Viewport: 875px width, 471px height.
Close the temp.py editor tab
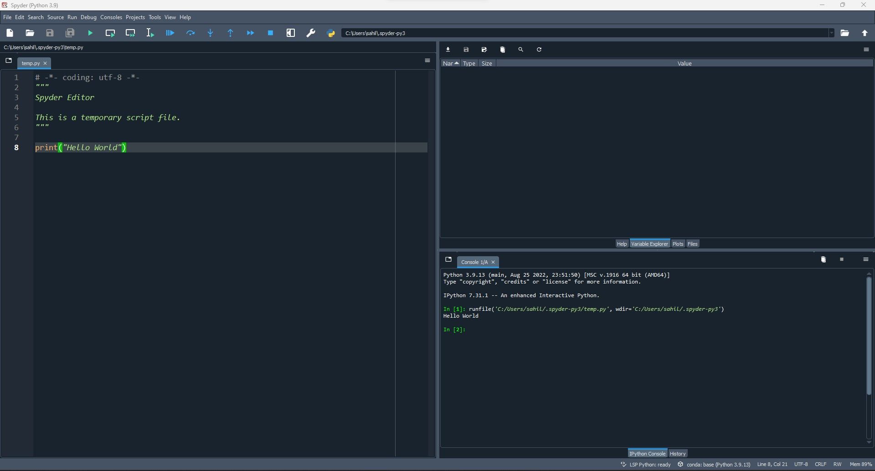tap(45, 63)
